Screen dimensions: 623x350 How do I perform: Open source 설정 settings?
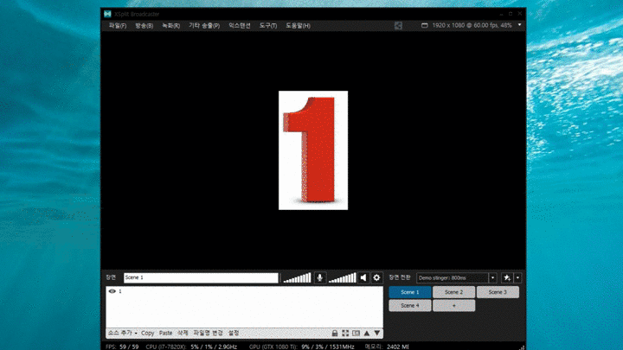pyautogui.click(x=234, y=333)
